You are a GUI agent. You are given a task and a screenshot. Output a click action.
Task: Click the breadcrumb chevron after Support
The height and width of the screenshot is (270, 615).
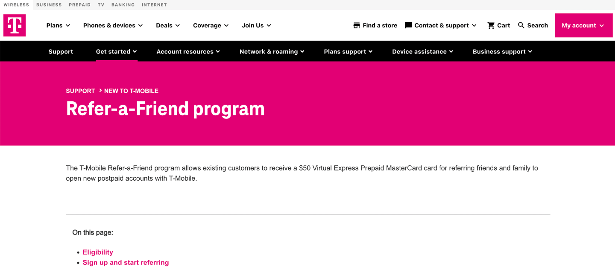point(100,91)
